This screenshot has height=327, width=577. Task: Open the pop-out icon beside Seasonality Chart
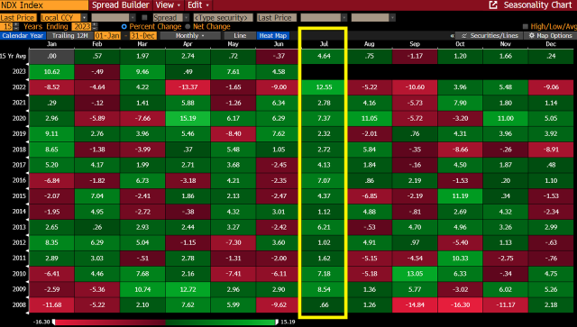(493, 5)
